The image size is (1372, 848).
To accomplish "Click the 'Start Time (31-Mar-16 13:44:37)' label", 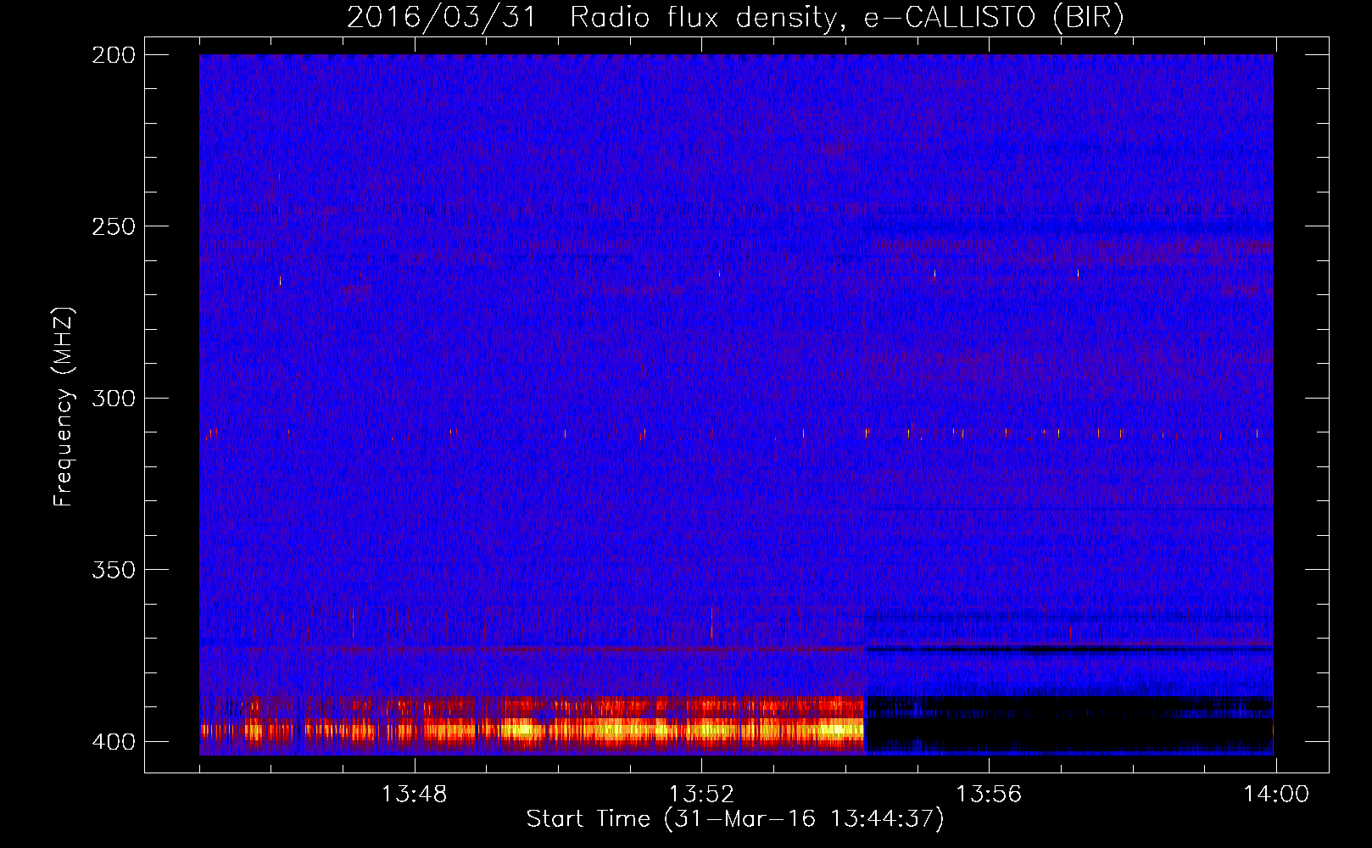I will [x=735, y=819].
